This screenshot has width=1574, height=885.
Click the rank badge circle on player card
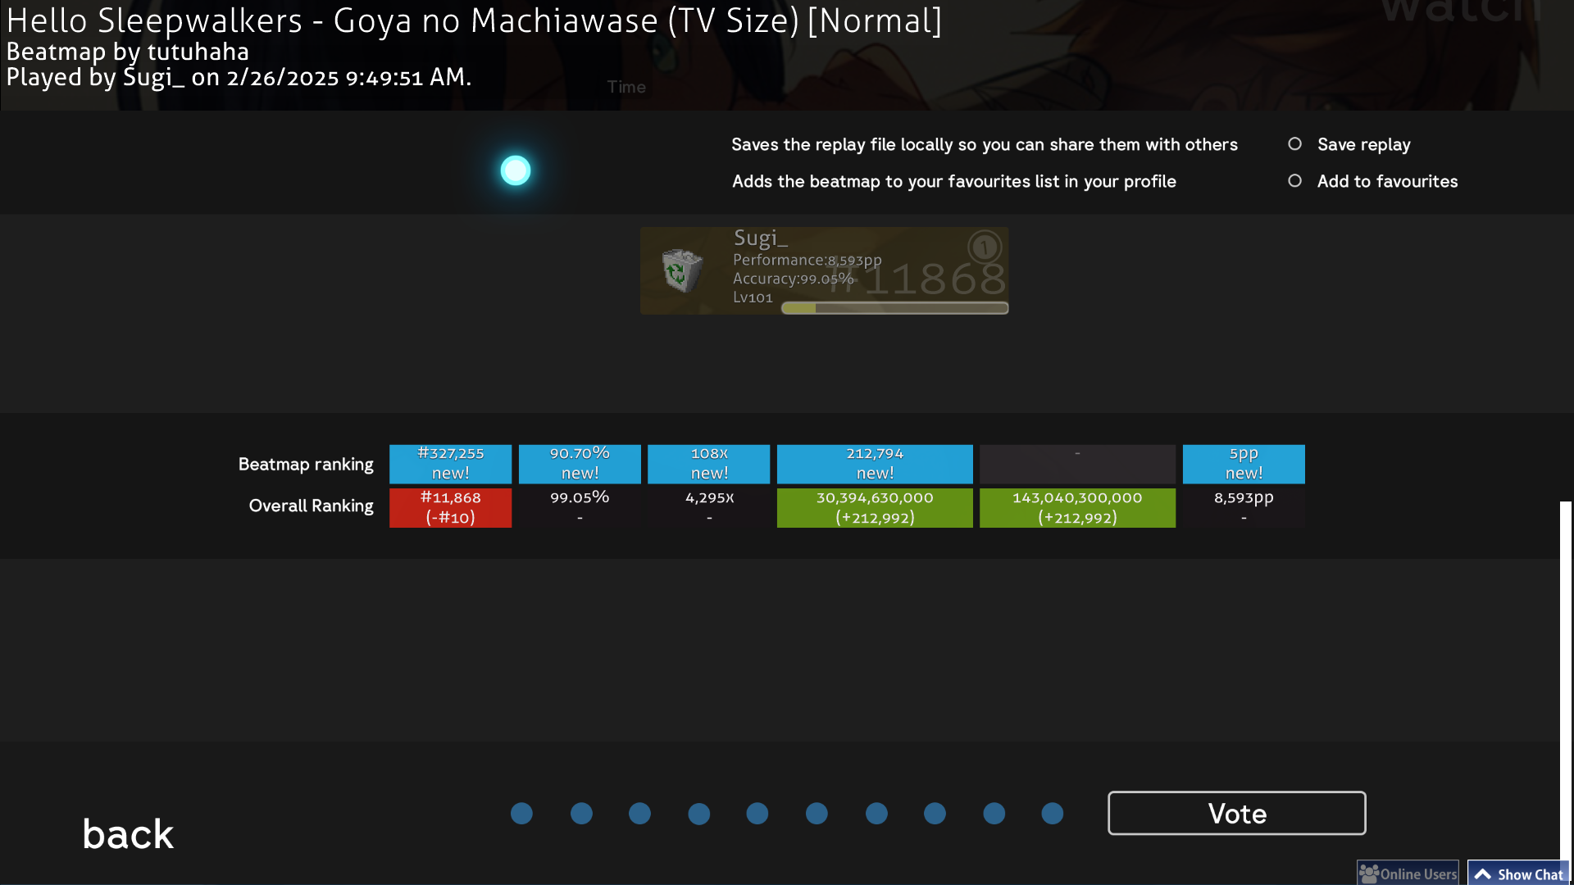tap(984, 246)
